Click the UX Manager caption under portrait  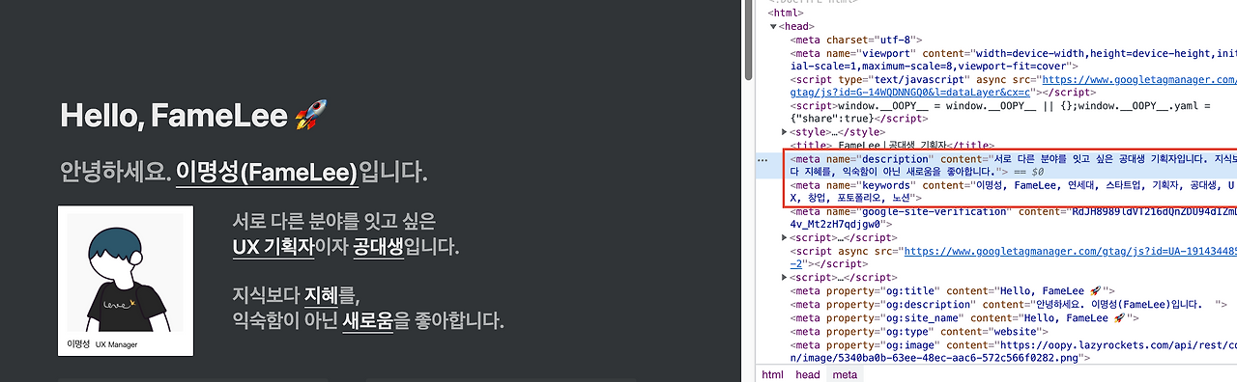pos(116,343)
